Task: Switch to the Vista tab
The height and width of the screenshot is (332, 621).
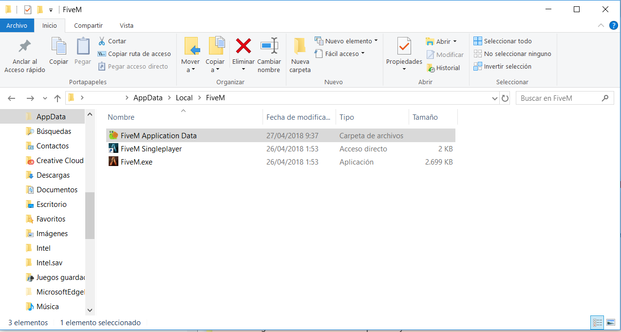Action: coord(127,25)
